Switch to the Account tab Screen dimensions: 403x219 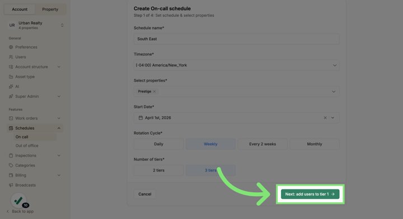tap(20, 9)
